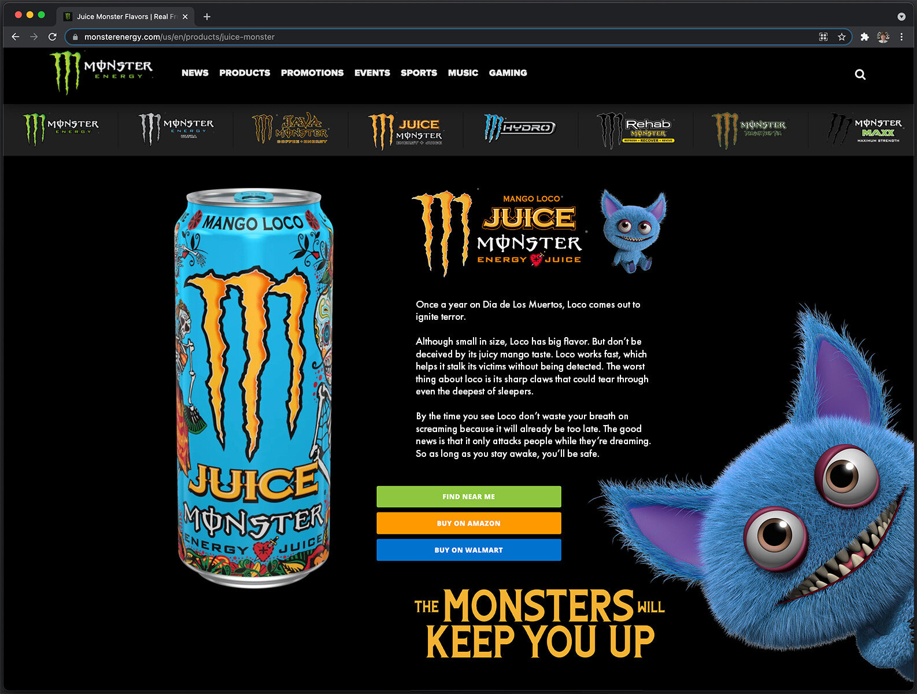Click the BUY ON AMAZON button
This screenshot has width=917, height=694.
click(x=469, y=523)
